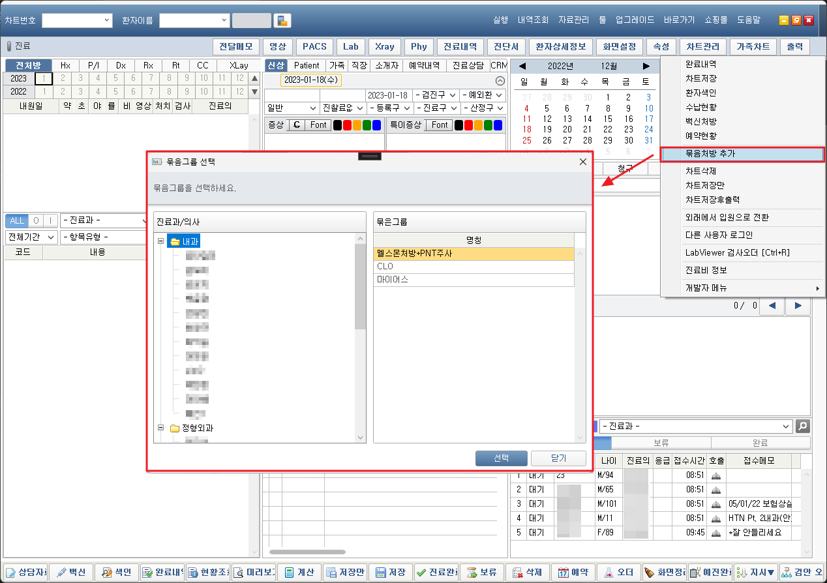Collapse the 내과 tree node
The width and height of the screenshot is (827, 583).
(161, 241)
